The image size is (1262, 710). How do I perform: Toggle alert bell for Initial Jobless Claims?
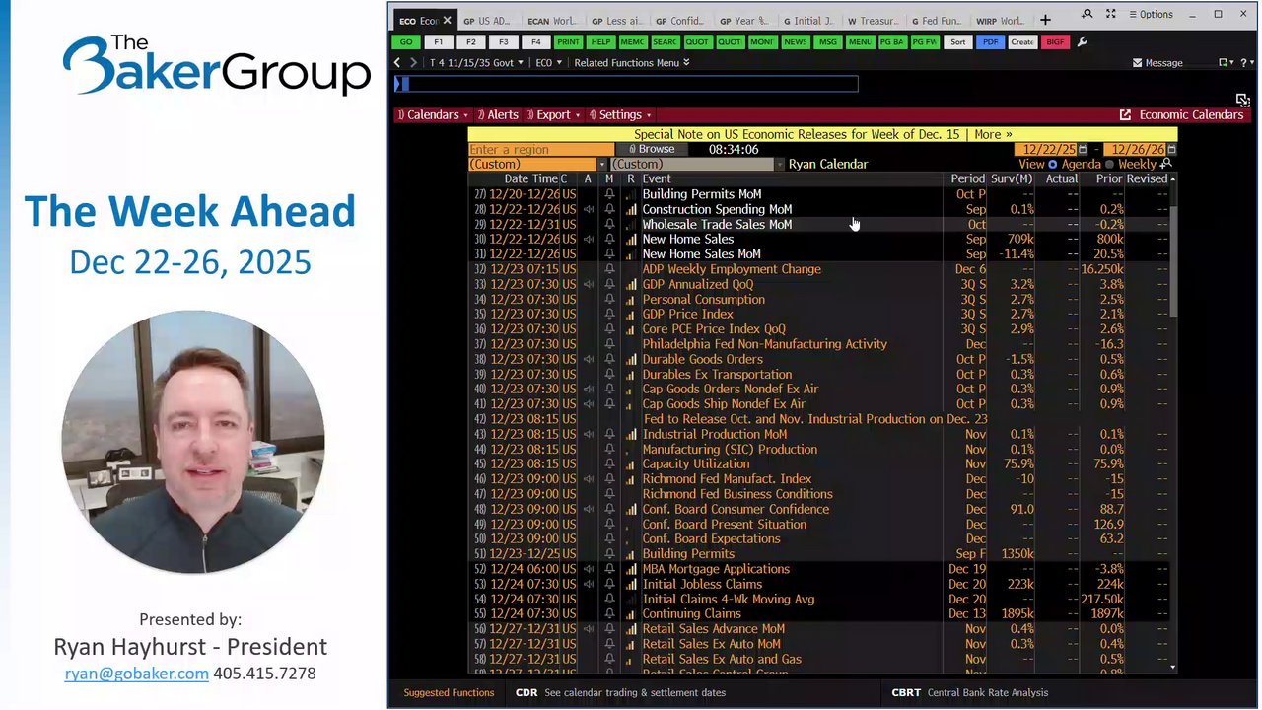[609, 584]
